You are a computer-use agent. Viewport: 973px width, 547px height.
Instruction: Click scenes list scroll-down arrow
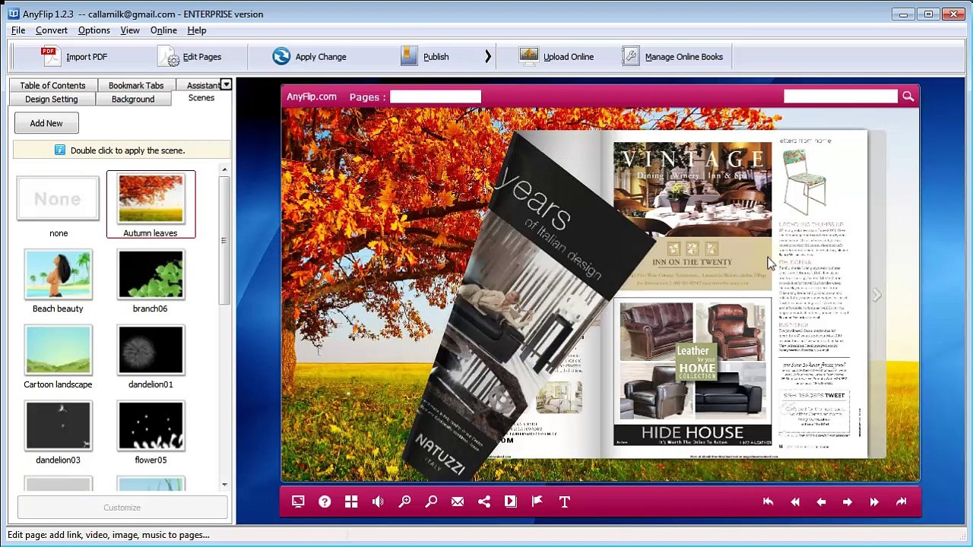224,484
